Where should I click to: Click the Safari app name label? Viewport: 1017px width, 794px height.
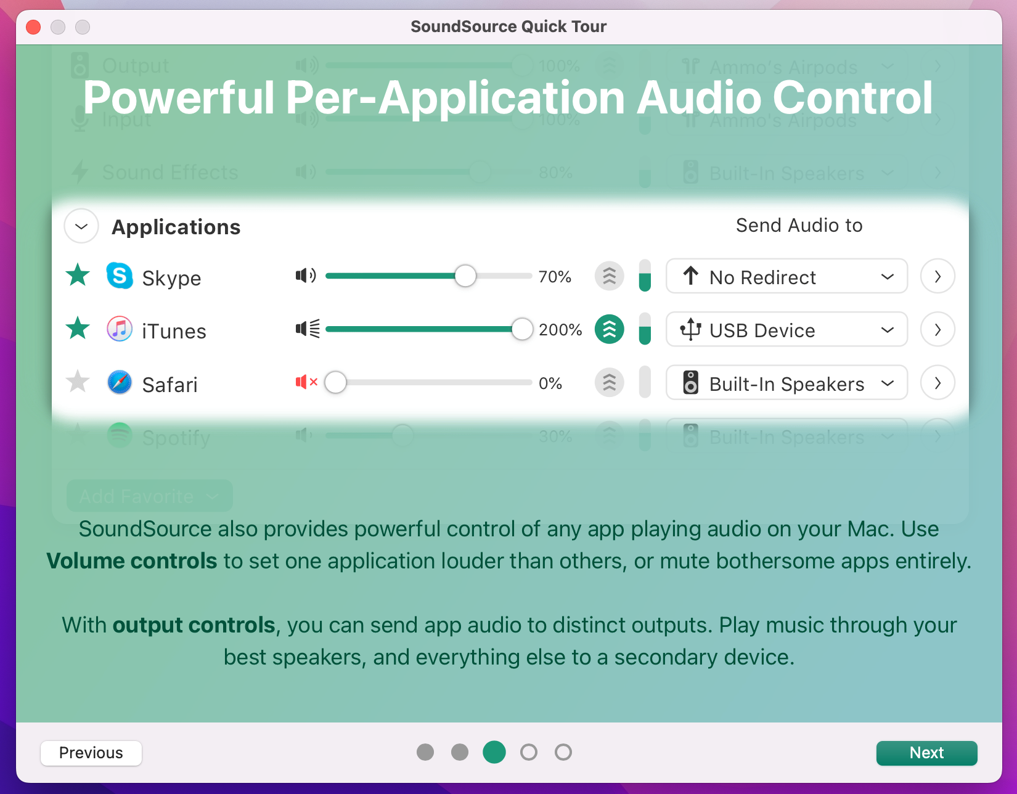click(x=169, y=385)
